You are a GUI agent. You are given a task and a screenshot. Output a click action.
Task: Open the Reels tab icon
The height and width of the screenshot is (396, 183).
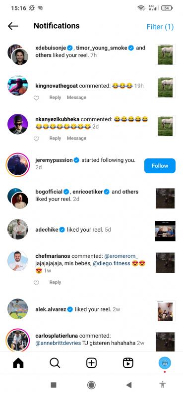(x=128, y=363)
